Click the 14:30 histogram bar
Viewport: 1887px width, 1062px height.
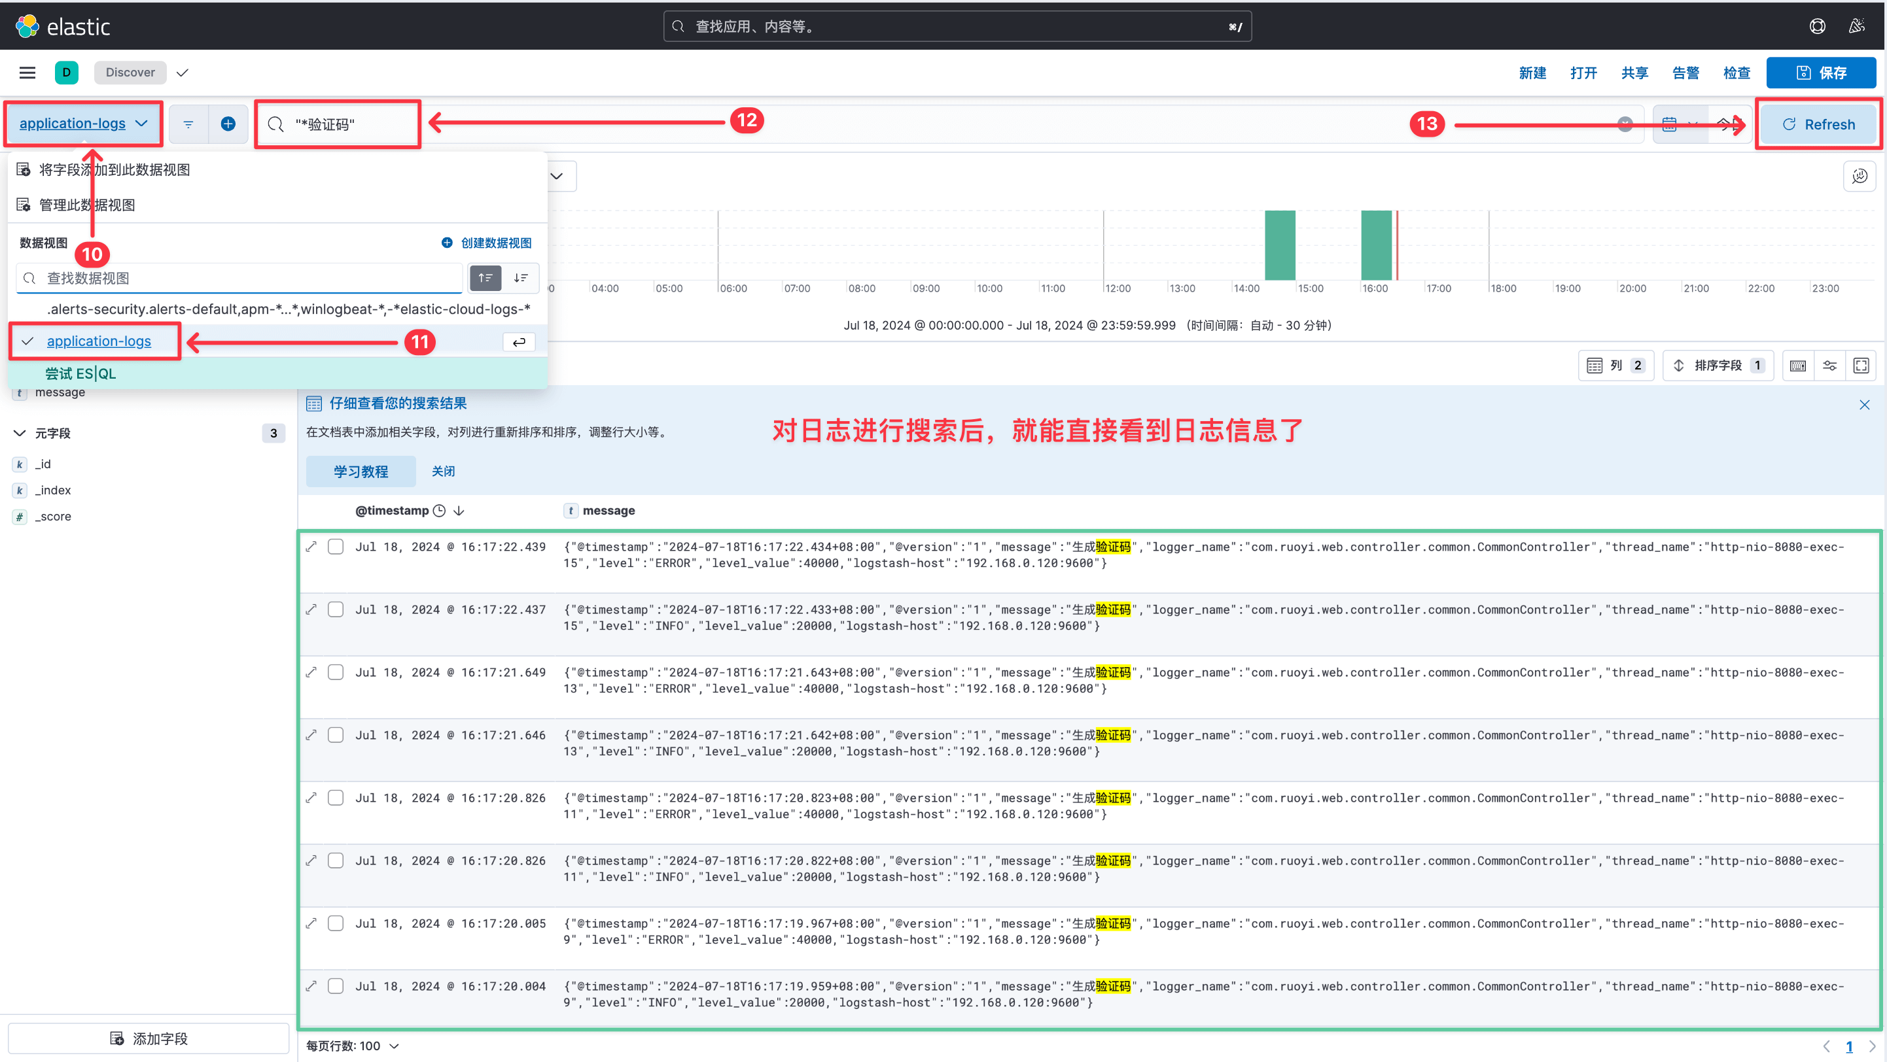[1280, 245]
